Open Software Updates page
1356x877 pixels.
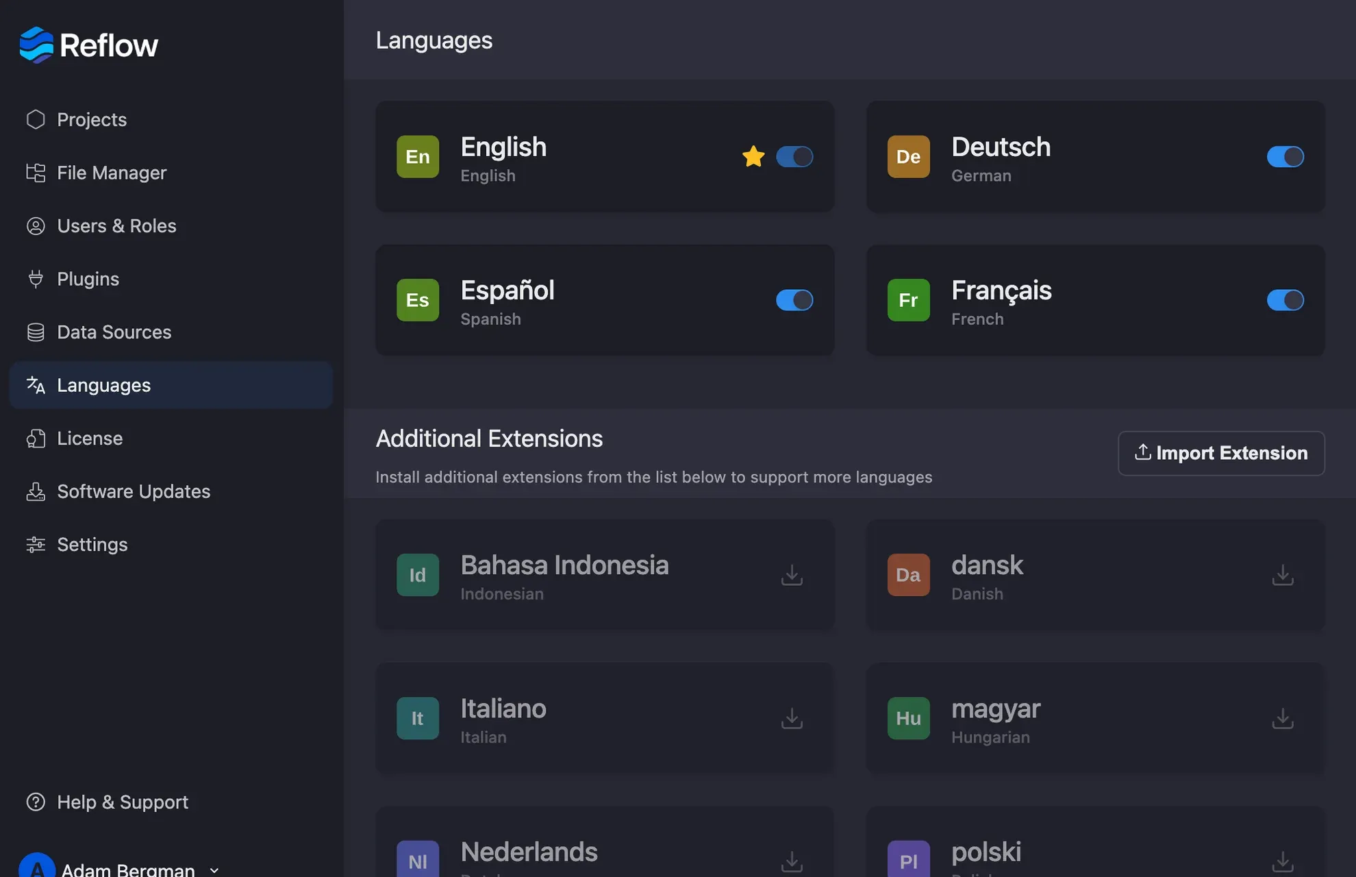coord(171,491)
